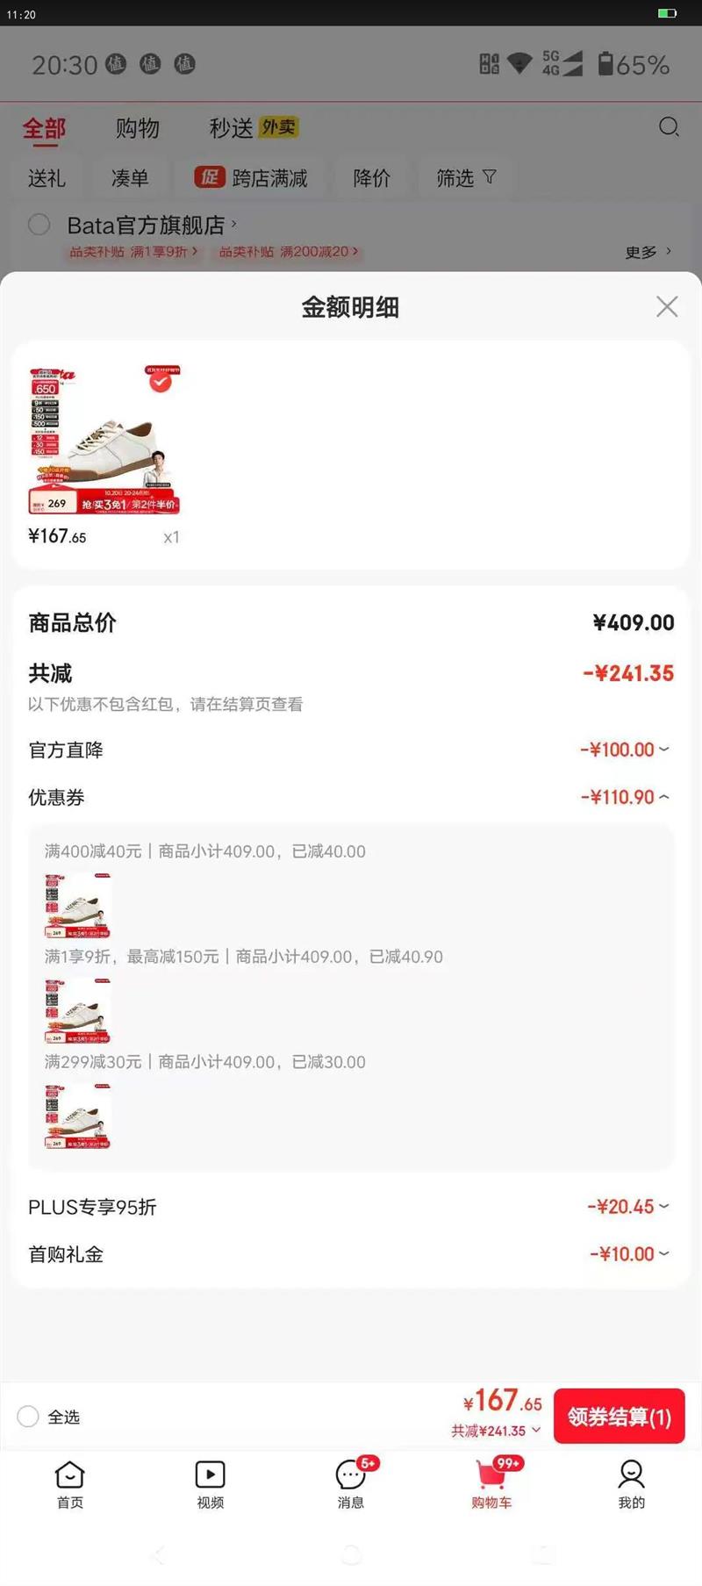Expand the PLUS专享95折 discount row
The height and width of the screenshot is (1586, 702).
coord(351,1207)
